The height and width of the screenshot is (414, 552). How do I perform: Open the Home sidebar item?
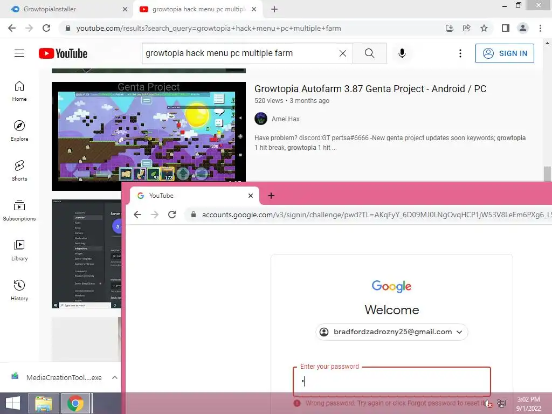(x=19, y=91)
